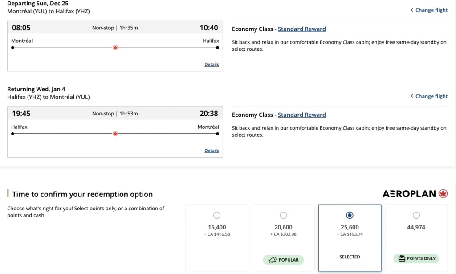The width and height of the screenshot is (456, 274).
Task: Open Details for the 08:05 departing flight
Action: 212,65
